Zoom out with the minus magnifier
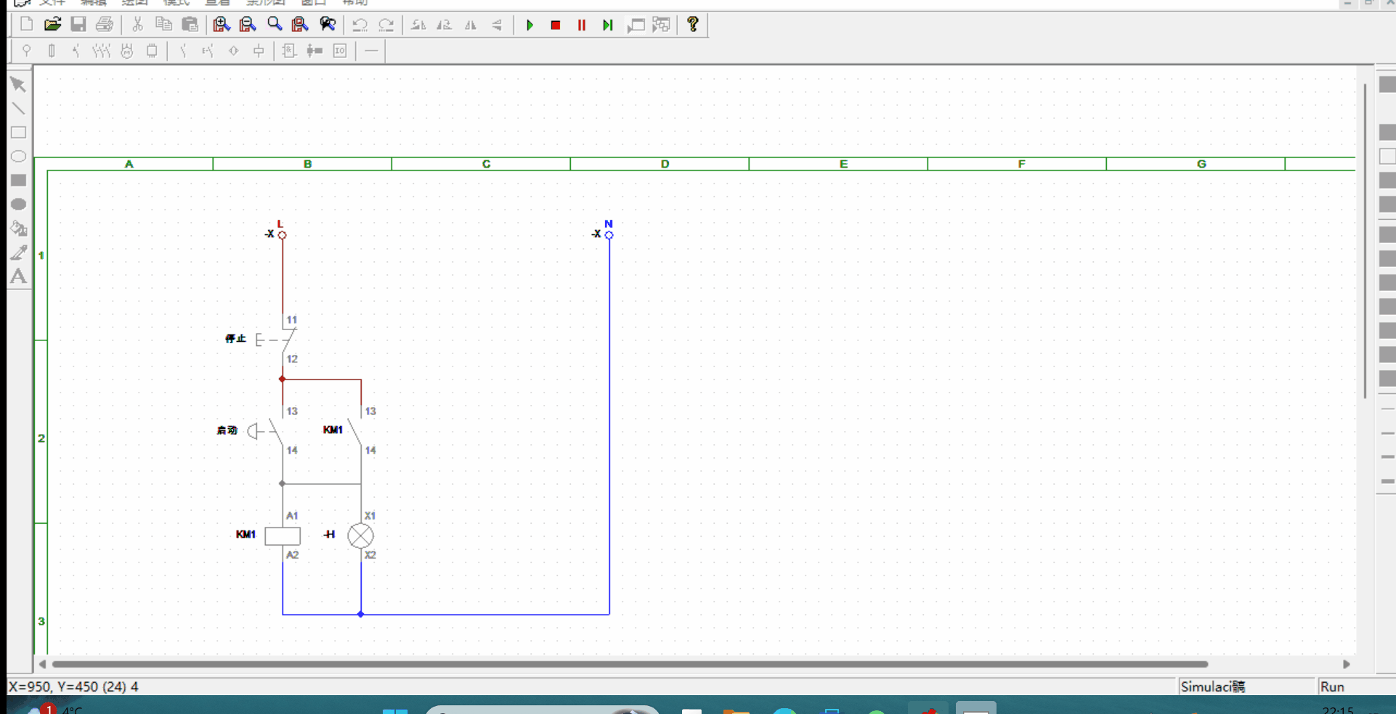The image size is (1396, 714). 248,25
